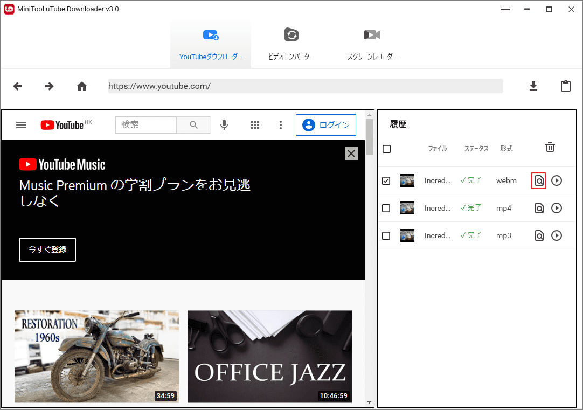Return to the home page icon
Screen dimensions: 583x410
pos(82,86)
